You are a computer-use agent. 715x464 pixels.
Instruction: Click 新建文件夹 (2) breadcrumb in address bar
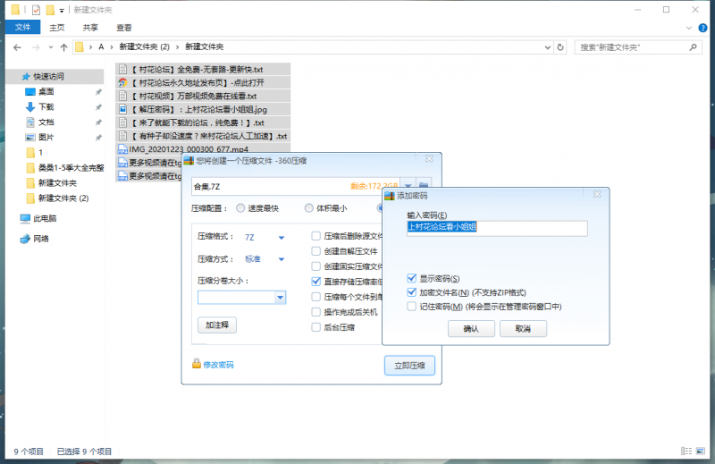[144, 46]
